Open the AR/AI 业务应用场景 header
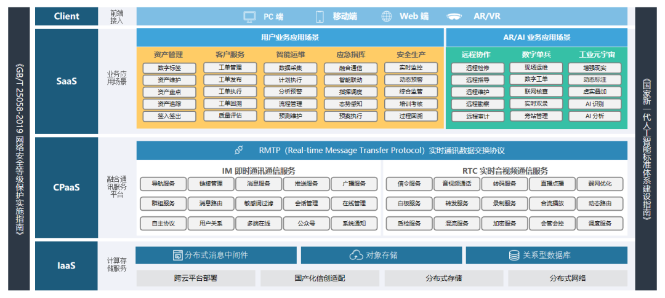 [x=536, y=37]
